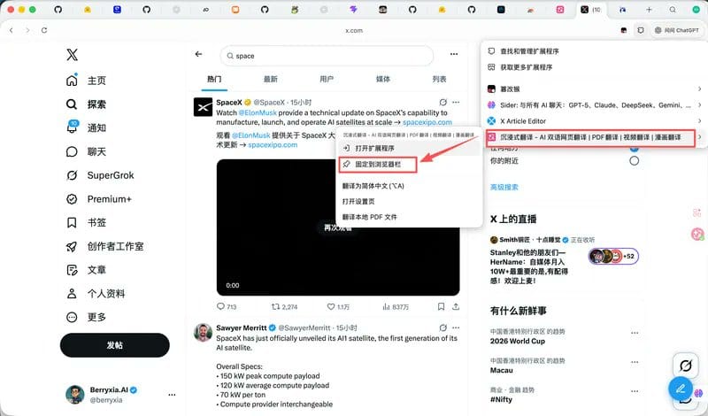Image resolution: width=708 pixels, height=416 pixels.
Task: Click the tab search magnifier in the tab bar
Action: click(673, 10)
